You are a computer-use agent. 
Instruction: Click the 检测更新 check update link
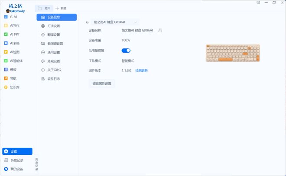(x=141, y=70)
